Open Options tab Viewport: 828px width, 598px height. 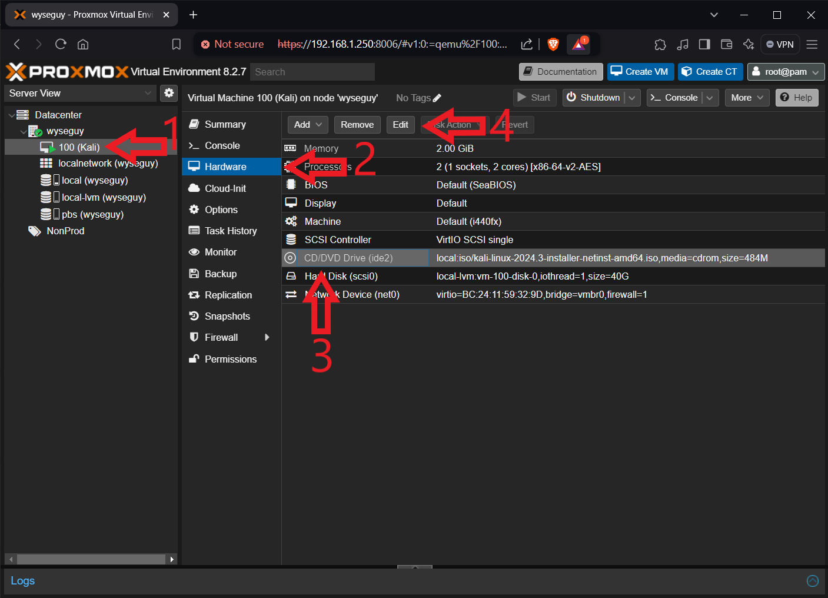pos(231,210)
